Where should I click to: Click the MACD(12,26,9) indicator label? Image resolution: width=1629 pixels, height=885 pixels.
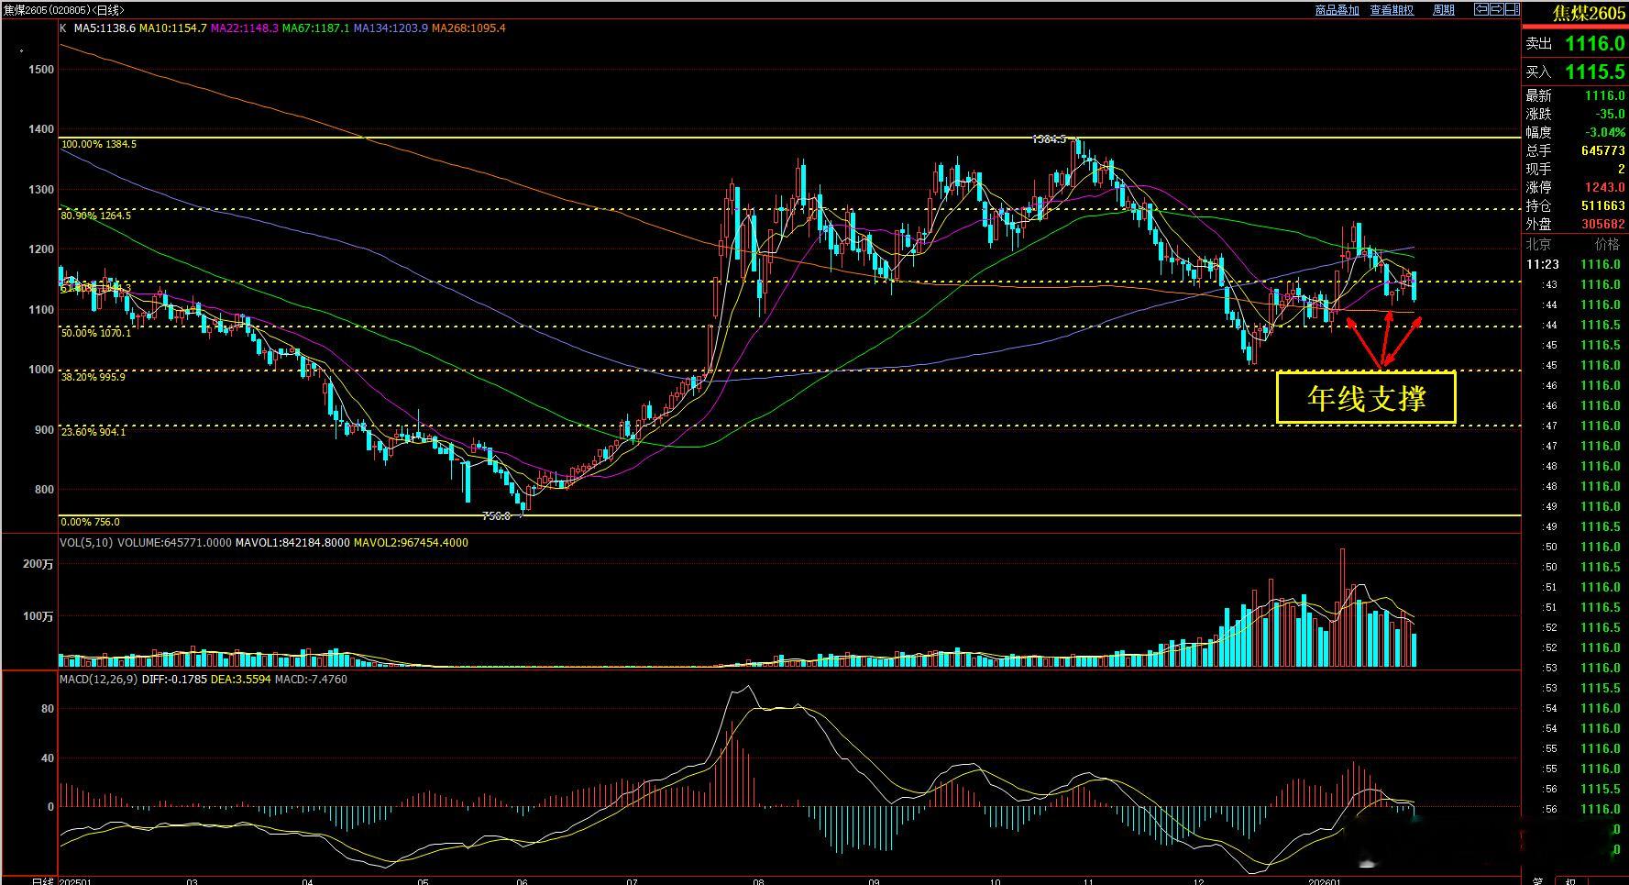tap(99, 680)
